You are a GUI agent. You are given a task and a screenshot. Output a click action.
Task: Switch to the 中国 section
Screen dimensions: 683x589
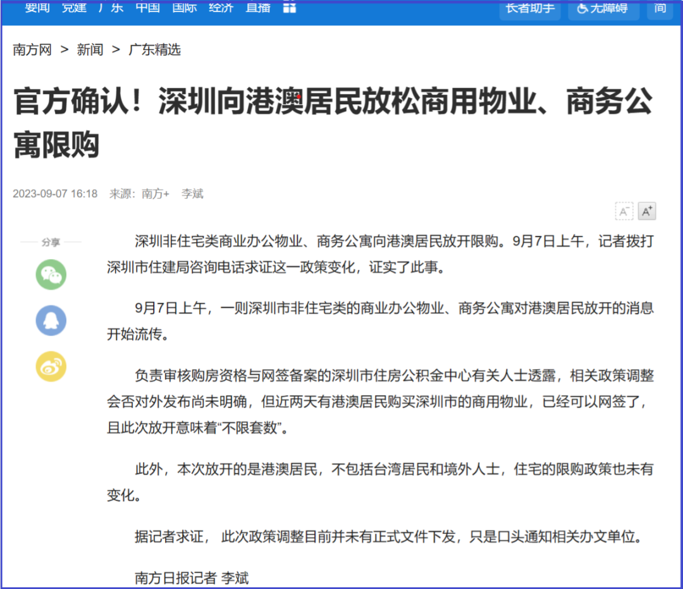[x=147, y=8]
